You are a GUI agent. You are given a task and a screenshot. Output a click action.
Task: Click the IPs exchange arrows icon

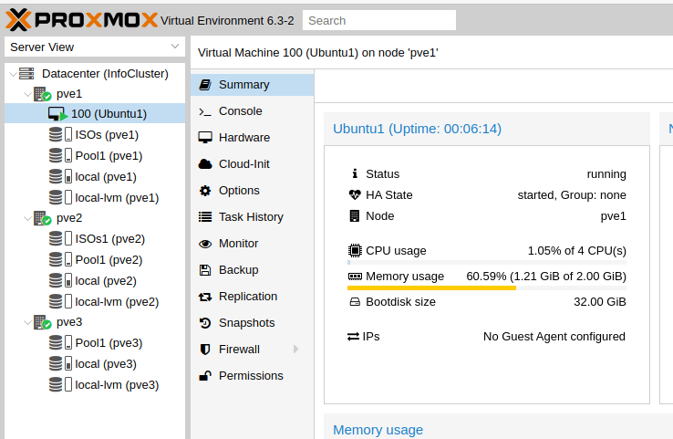[x=353, y=337]
